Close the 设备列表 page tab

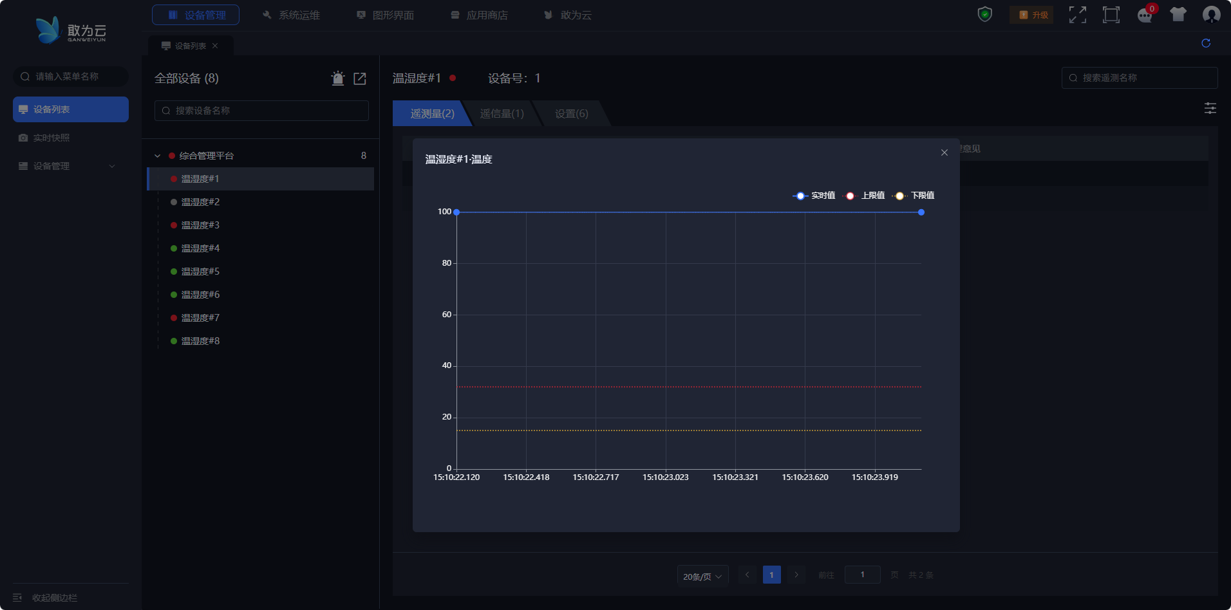[215, 46]
